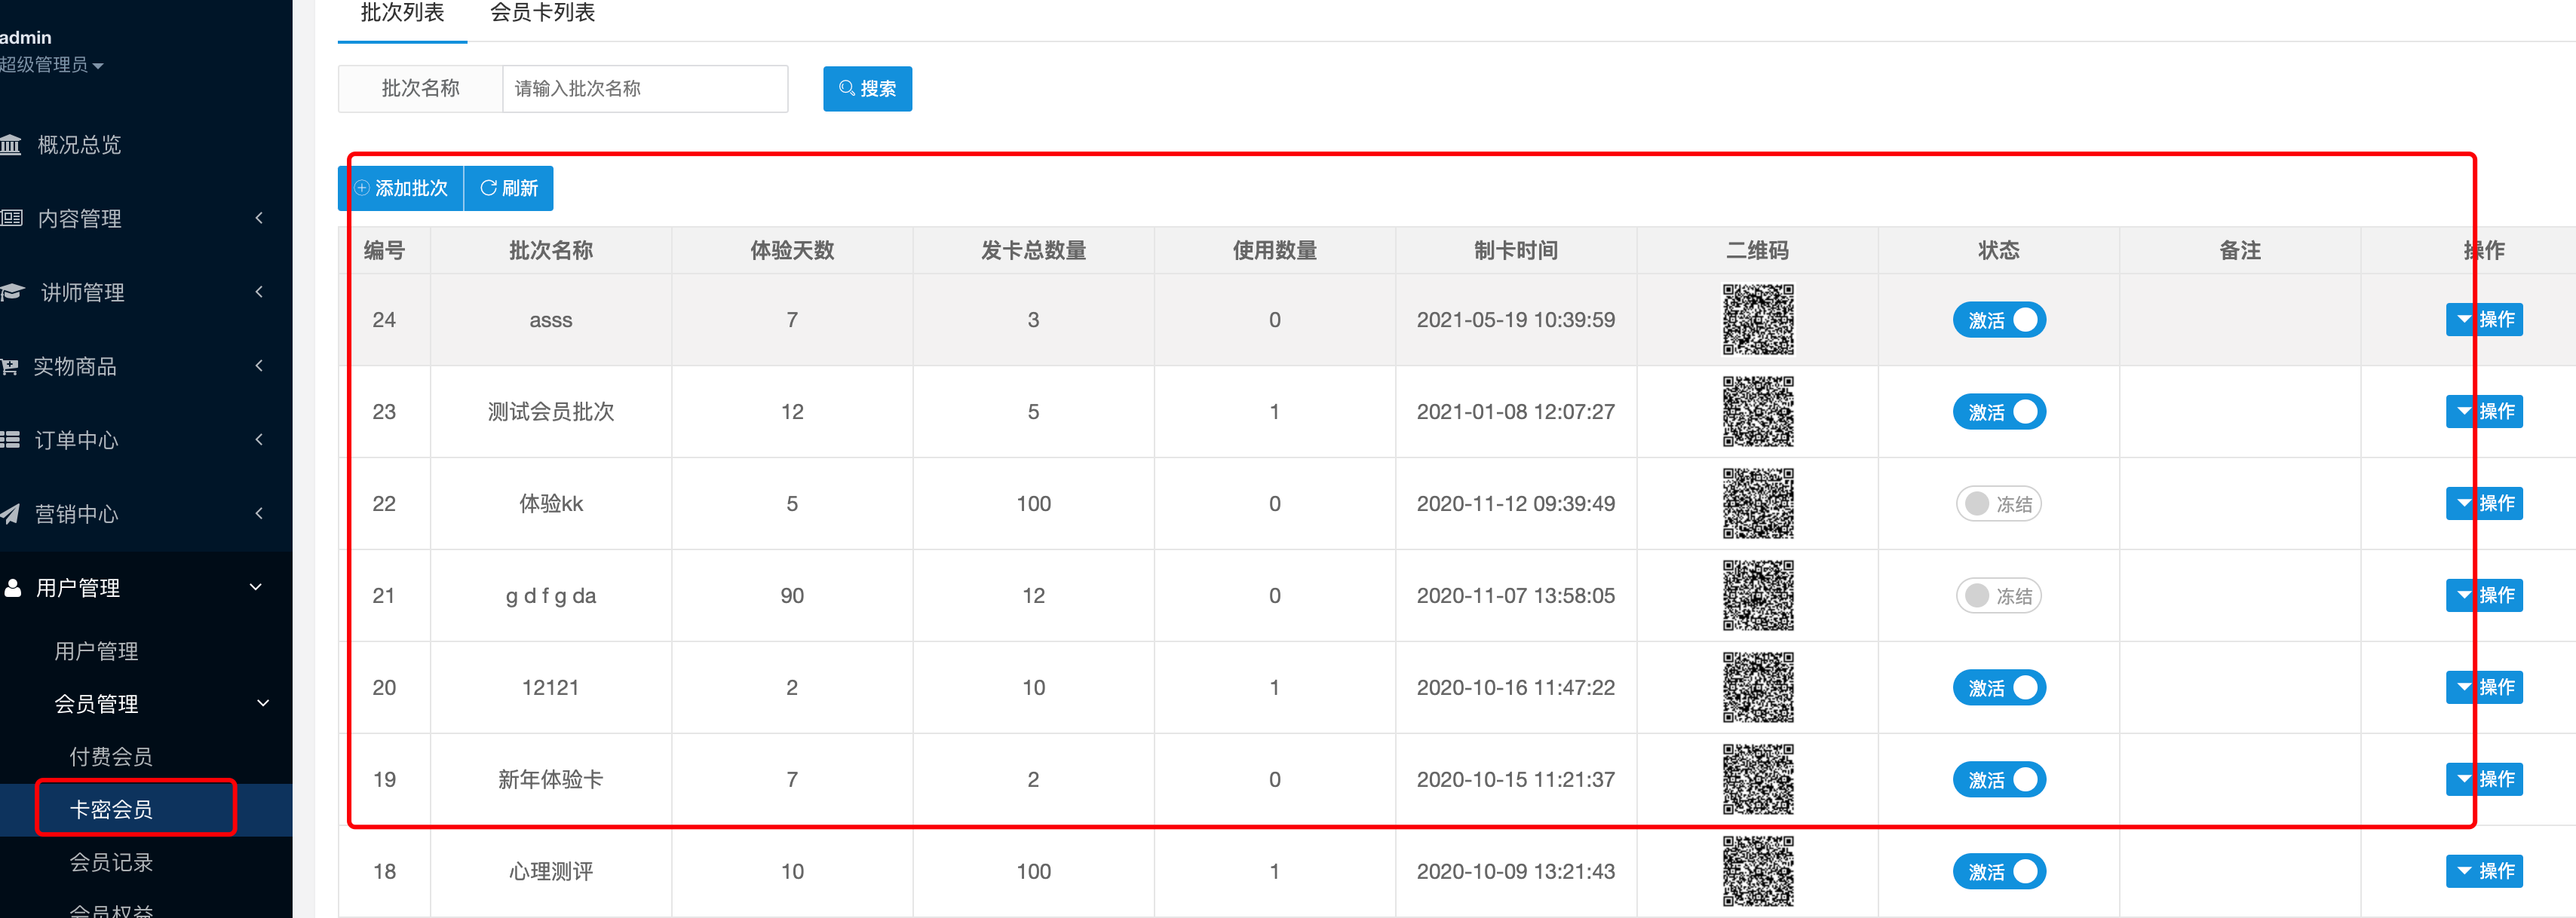Click the 概况总览 bank icon
Viewport: 2576px width, 918px height.
point(11,145)
